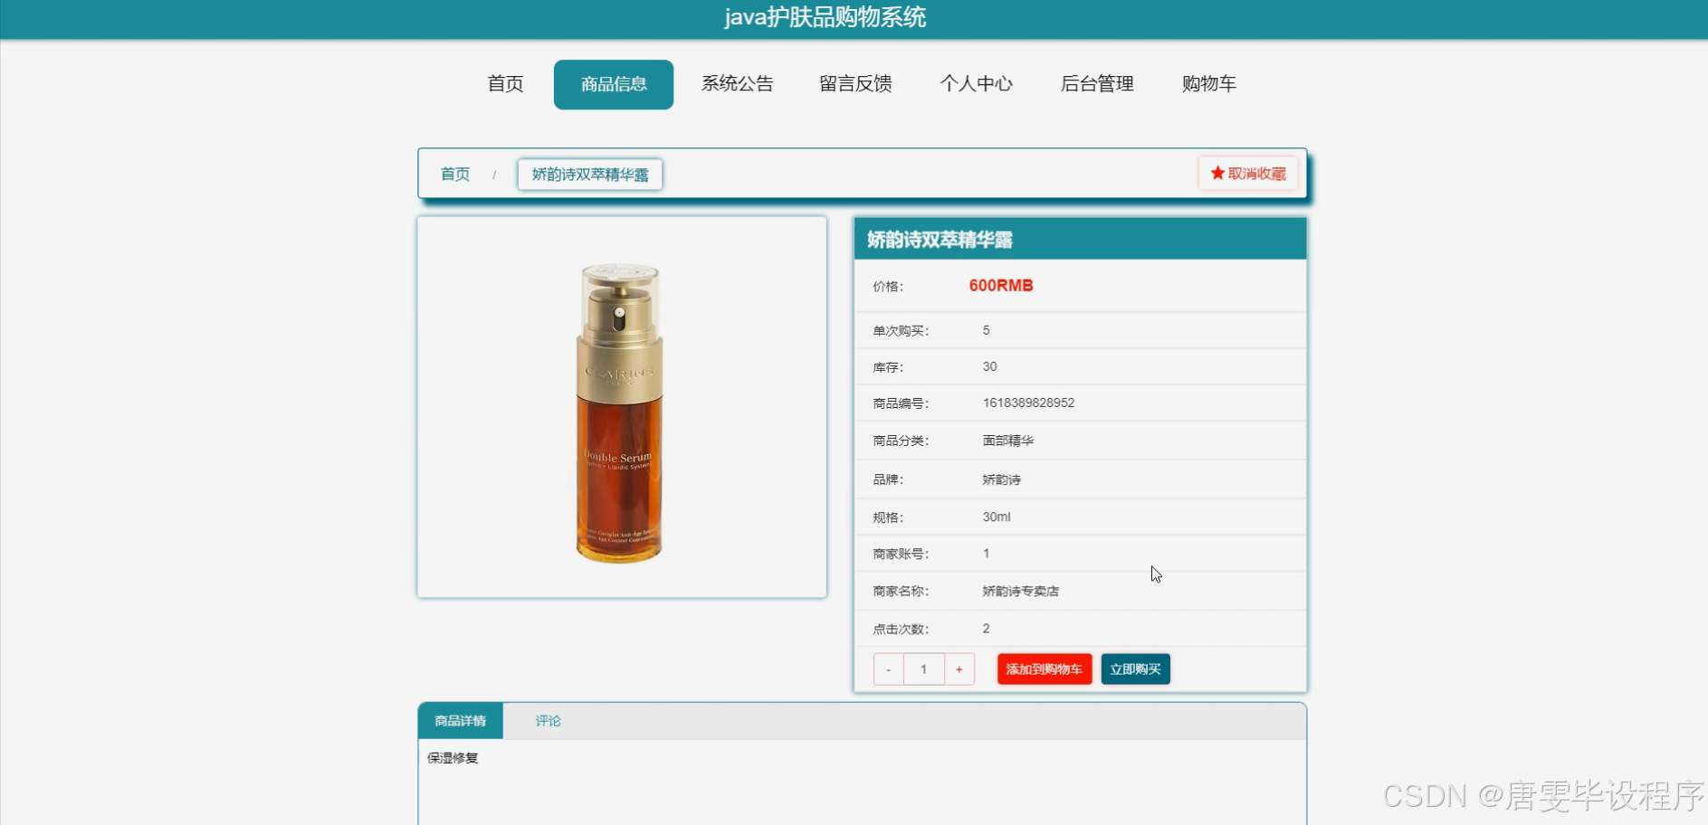
Task: Click the 娇韵诗专卖店 merchant name
Action: point(1021,591)
